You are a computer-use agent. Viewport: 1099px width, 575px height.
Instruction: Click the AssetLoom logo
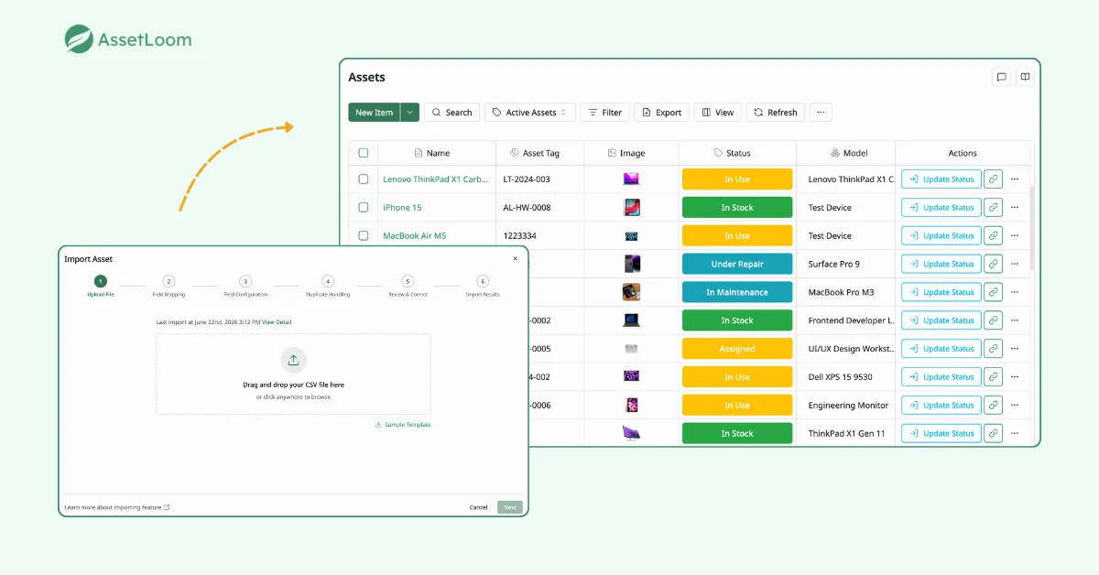128,40
